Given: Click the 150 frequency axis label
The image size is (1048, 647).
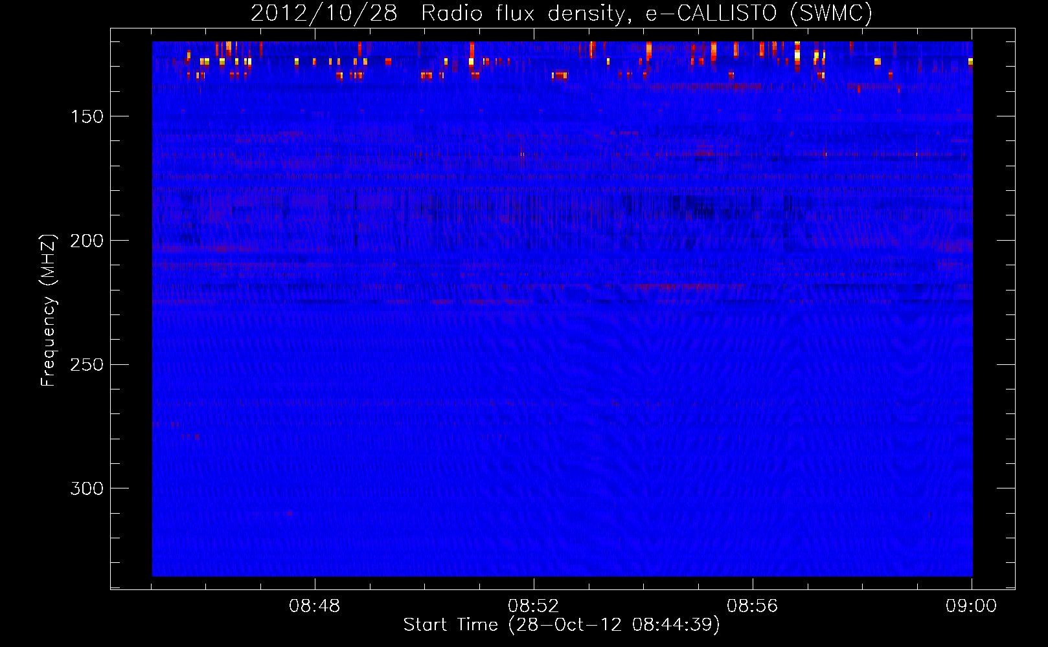Looking at the screenshot, I should 87,116.
